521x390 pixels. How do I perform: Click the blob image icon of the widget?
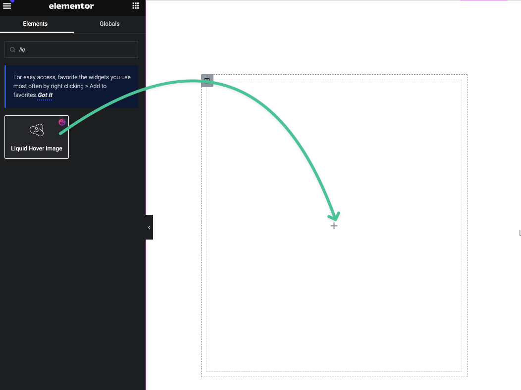click(37, 130)
